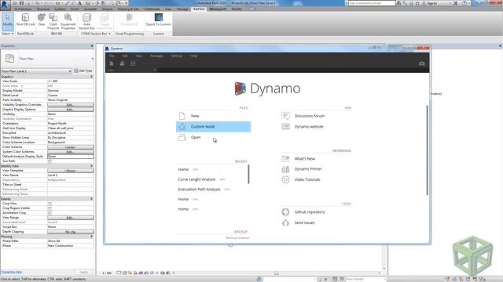Close the Properties palette

tap(92, 46)
